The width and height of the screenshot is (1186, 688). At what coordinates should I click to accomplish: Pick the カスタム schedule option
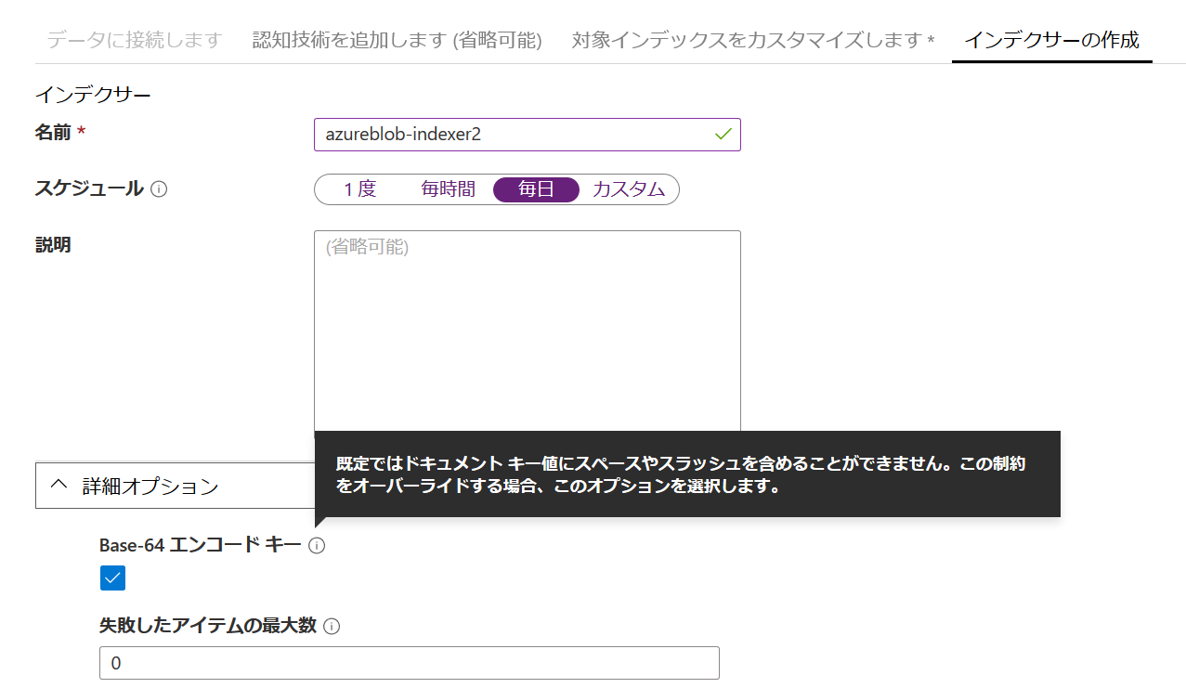[x=629, y=189]
